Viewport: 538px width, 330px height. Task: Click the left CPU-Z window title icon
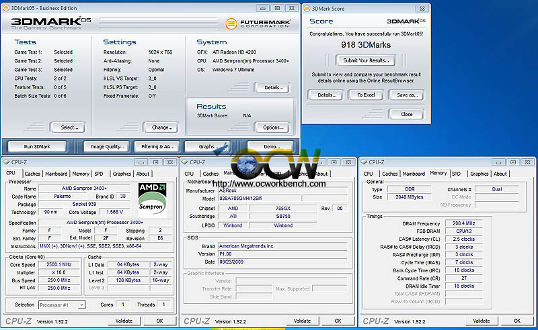coord(6,162)
